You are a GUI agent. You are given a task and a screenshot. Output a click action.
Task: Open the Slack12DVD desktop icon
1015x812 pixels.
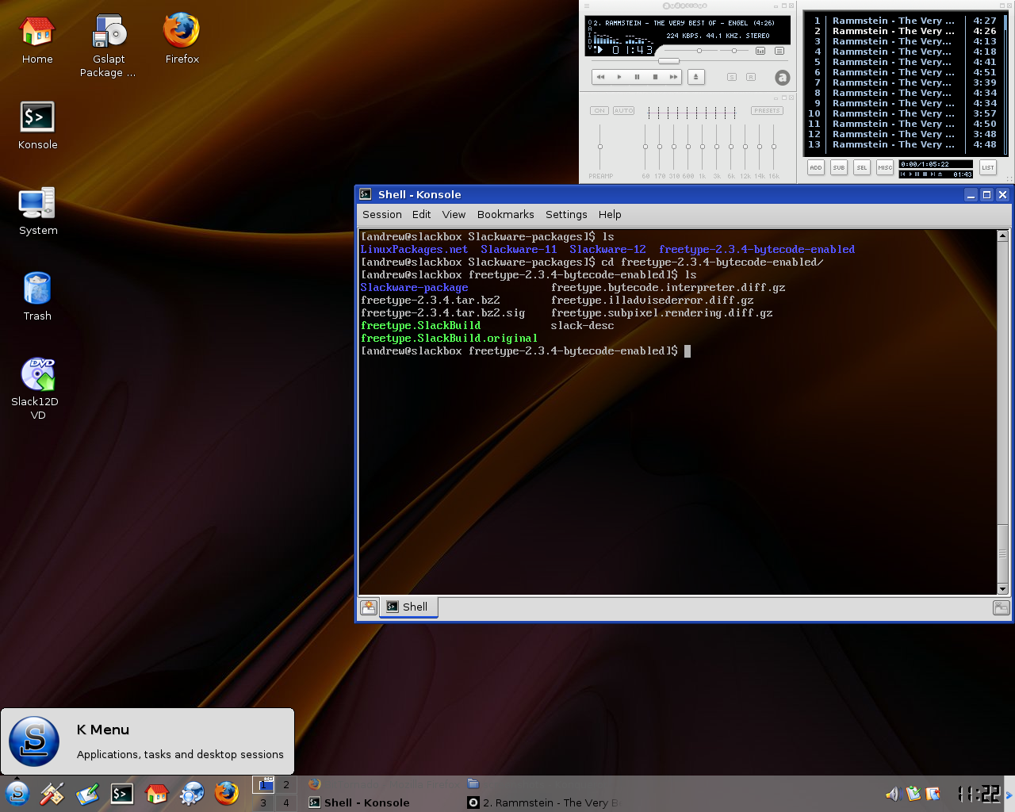coord(37,389)
